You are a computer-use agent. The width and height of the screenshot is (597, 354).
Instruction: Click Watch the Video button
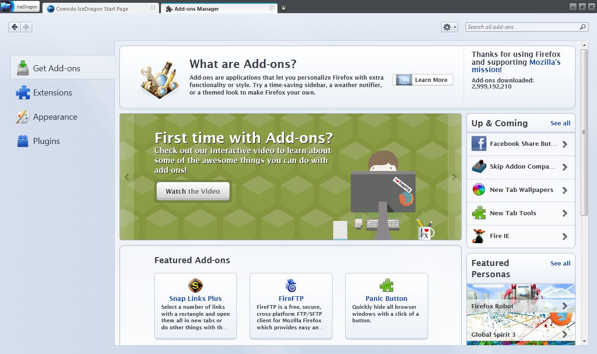pos(193,191)
